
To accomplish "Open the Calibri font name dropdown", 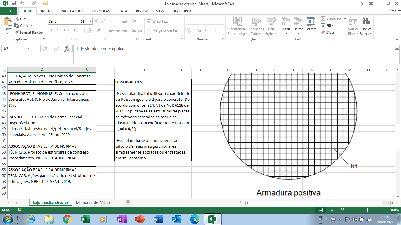I will [x=78, y=21].
